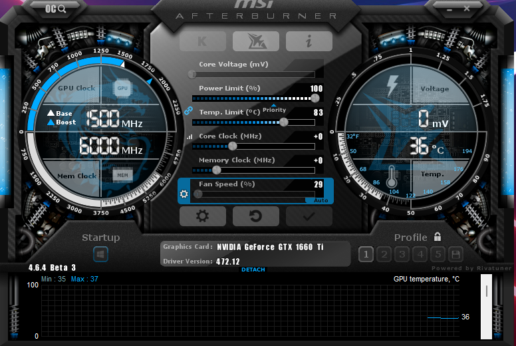The height and width of the screenshot is (346, 516).
Task: Select profile slot 4
Action: (420, 254)
